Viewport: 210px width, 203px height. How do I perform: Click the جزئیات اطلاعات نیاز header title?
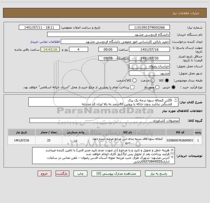tap(186, 13)
